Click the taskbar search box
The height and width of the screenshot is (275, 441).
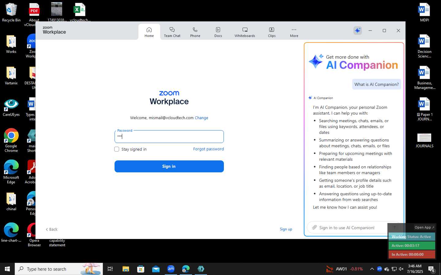point(59,269)
